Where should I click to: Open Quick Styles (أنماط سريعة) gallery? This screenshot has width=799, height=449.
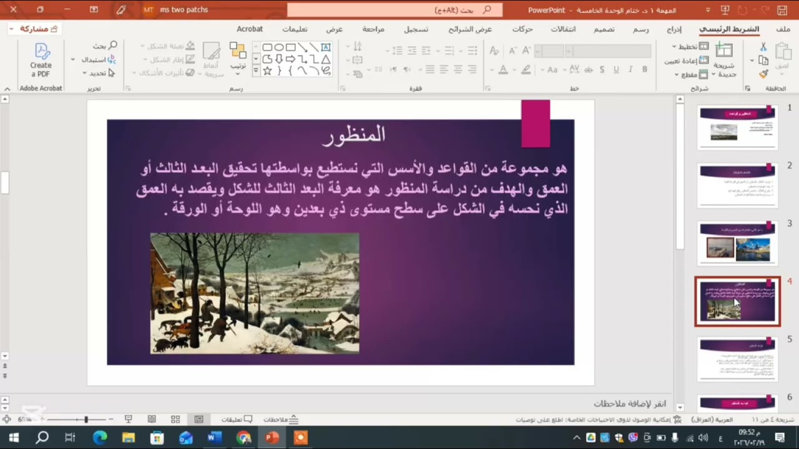[212, 60]
